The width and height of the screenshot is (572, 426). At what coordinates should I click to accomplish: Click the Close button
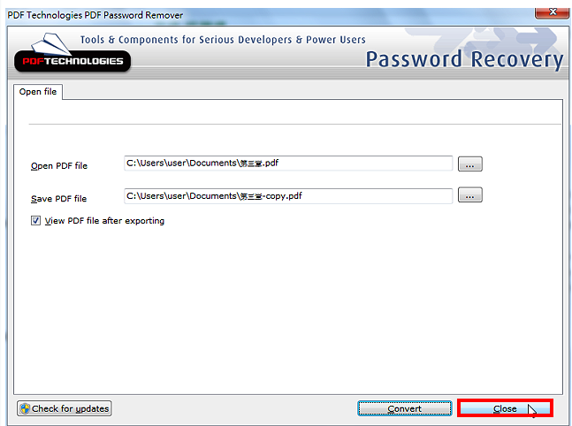pyautogui.click(x=505, y=408)
